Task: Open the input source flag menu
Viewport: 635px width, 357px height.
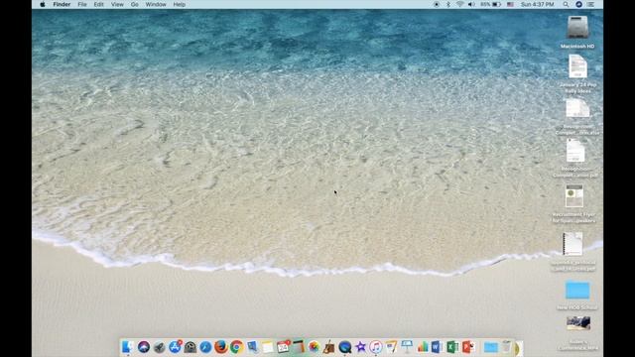Action: [x=510, y=4]
